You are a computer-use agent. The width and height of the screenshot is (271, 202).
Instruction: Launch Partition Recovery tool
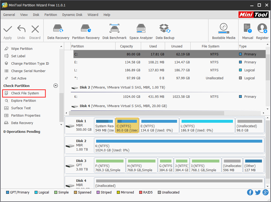click(x=86, y=32)
